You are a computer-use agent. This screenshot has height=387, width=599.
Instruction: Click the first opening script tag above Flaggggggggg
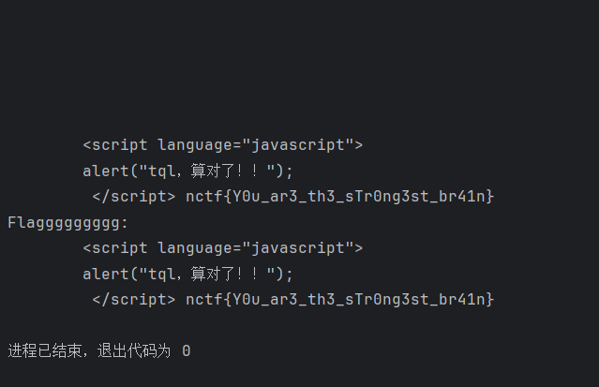116,145
